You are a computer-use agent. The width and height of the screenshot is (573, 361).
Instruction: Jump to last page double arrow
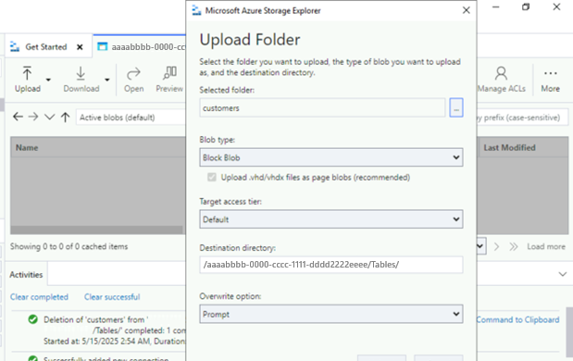coord(514,246)
